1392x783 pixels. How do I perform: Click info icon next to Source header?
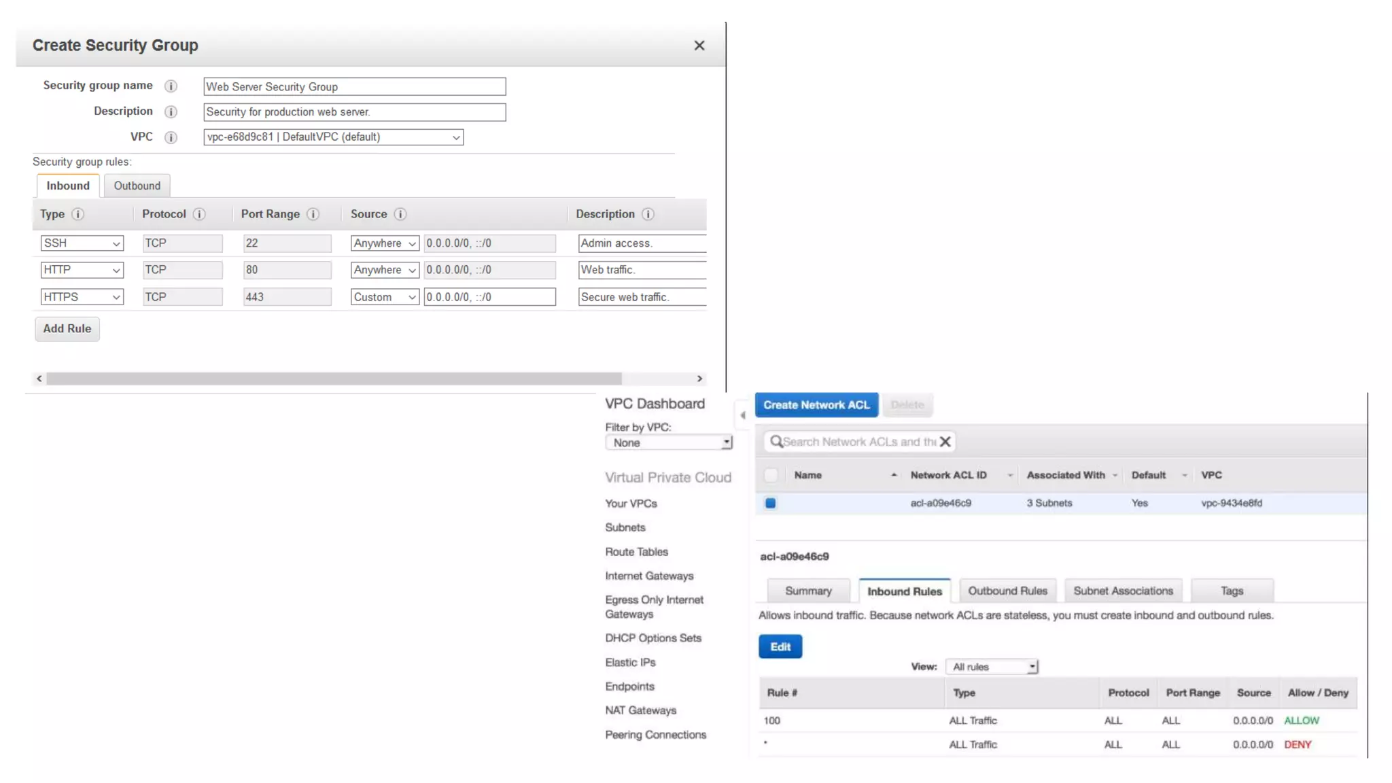400,214
